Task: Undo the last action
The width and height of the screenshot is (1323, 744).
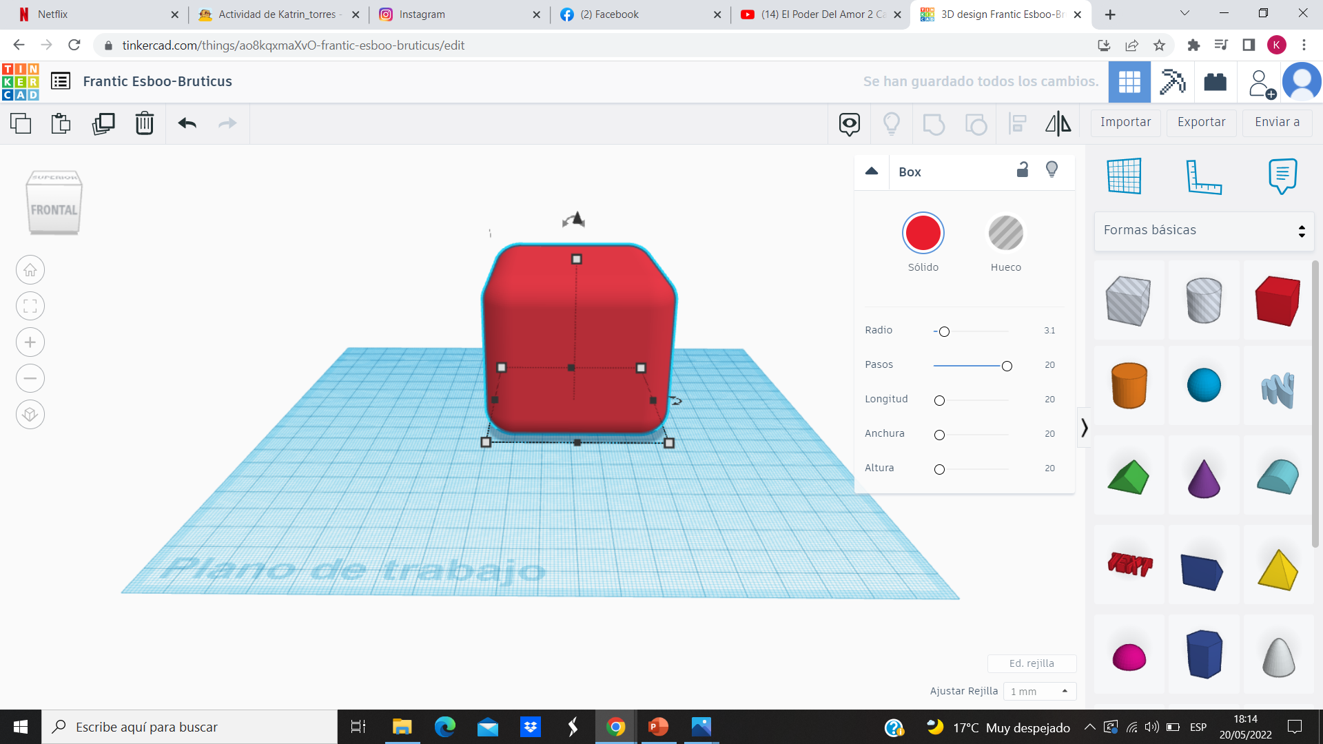Action: click(x=187, y=123)
